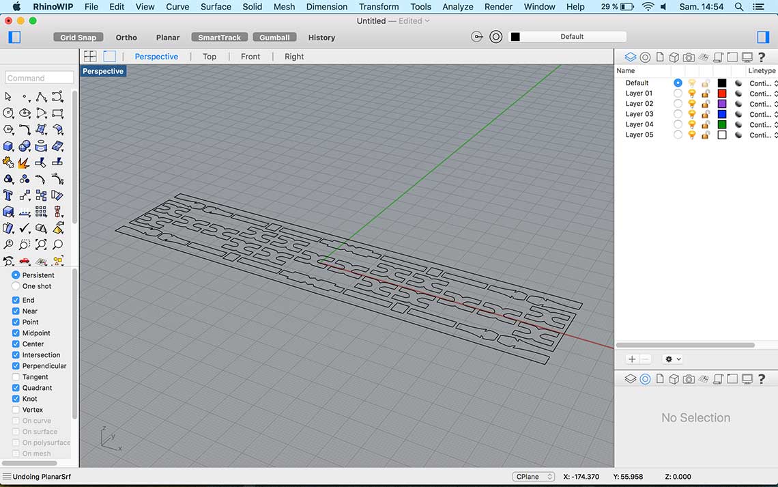Click the help question mark above layer list

(x=762, y=57)
